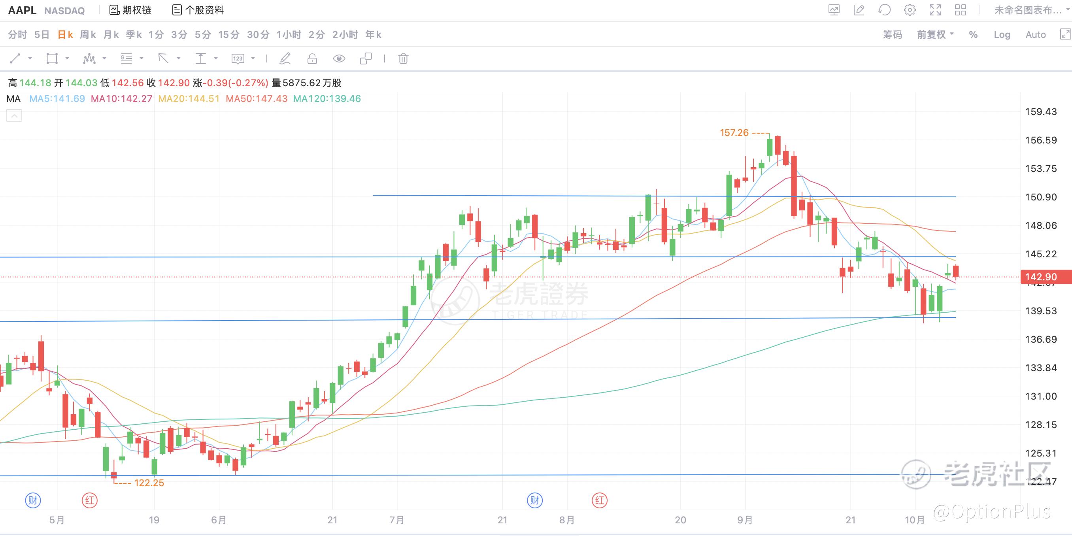Expand line tool dropdown arrow
Viewport: 1072px width, 536px height.
pos(30,58)
